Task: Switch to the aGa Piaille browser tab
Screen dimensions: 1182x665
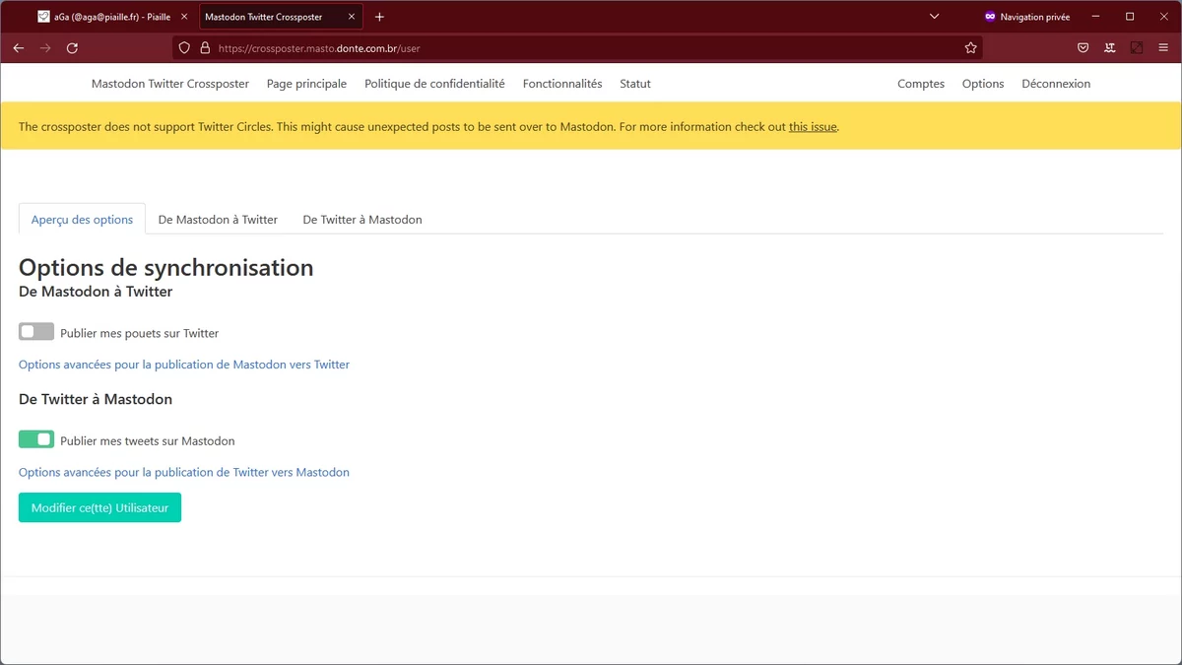Action: (111, 17)
